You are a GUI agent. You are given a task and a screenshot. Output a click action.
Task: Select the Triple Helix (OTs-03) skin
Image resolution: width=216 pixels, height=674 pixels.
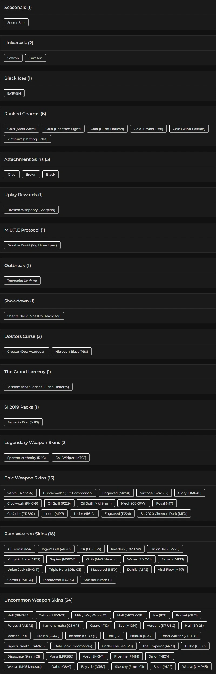pyautogui.click(x=65, y=570)
